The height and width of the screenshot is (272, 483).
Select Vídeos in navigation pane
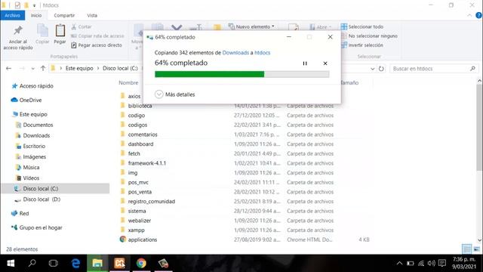pyautogui.click(x=31, y=178)
